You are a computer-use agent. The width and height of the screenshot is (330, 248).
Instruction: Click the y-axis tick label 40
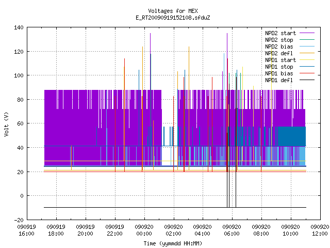(20, 148)
